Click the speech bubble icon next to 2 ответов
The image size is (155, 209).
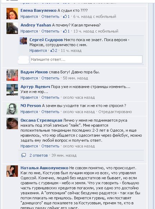[x=24, y=155]
